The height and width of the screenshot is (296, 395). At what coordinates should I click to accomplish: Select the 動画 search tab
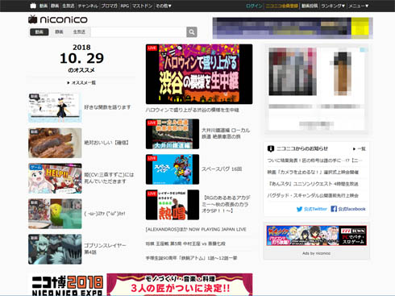click(x=39, y=31)
